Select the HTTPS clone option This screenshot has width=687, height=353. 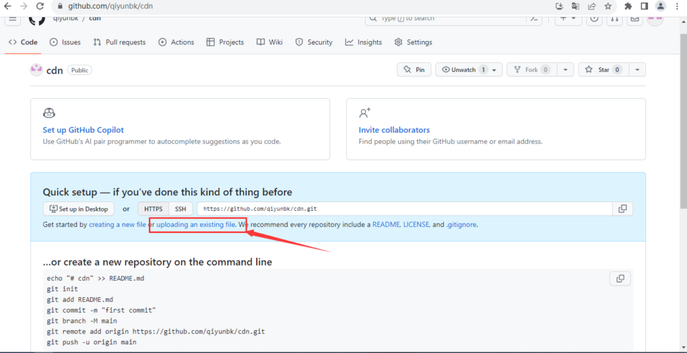154,209
